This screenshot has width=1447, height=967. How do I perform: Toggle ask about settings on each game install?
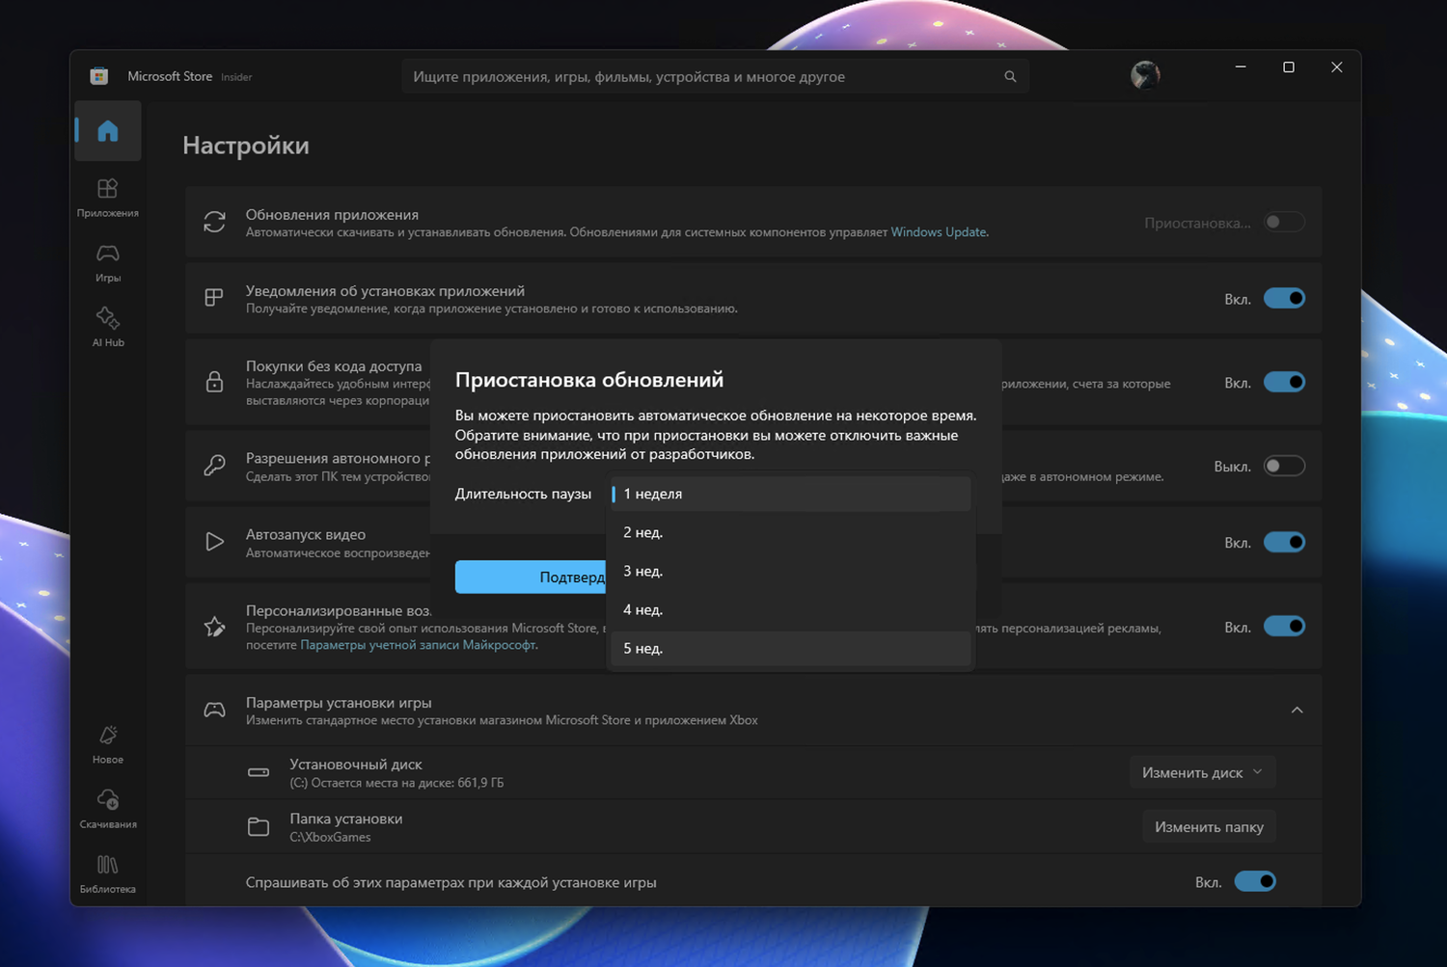(x=1255, y=881)
